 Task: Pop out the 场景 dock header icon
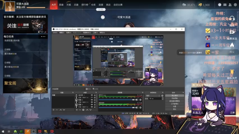73,93
